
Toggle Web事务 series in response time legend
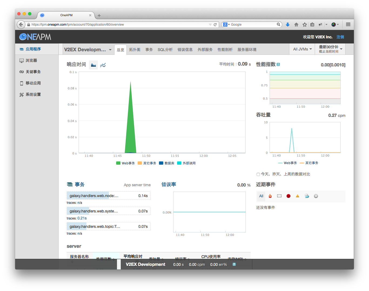coord(125,163)
